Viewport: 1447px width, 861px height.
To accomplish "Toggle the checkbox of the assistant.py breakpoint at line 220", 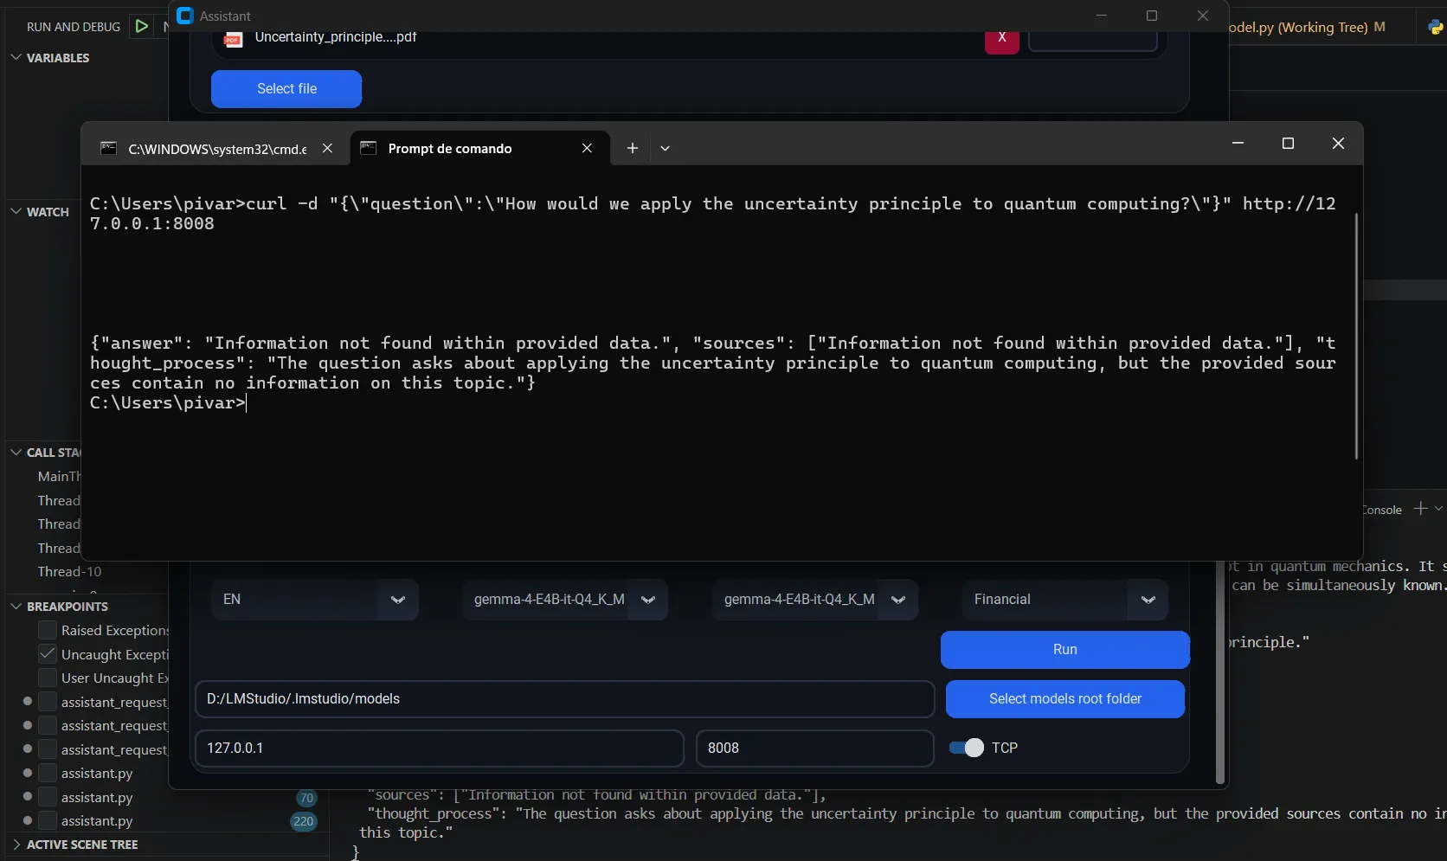I will [48, 820].
